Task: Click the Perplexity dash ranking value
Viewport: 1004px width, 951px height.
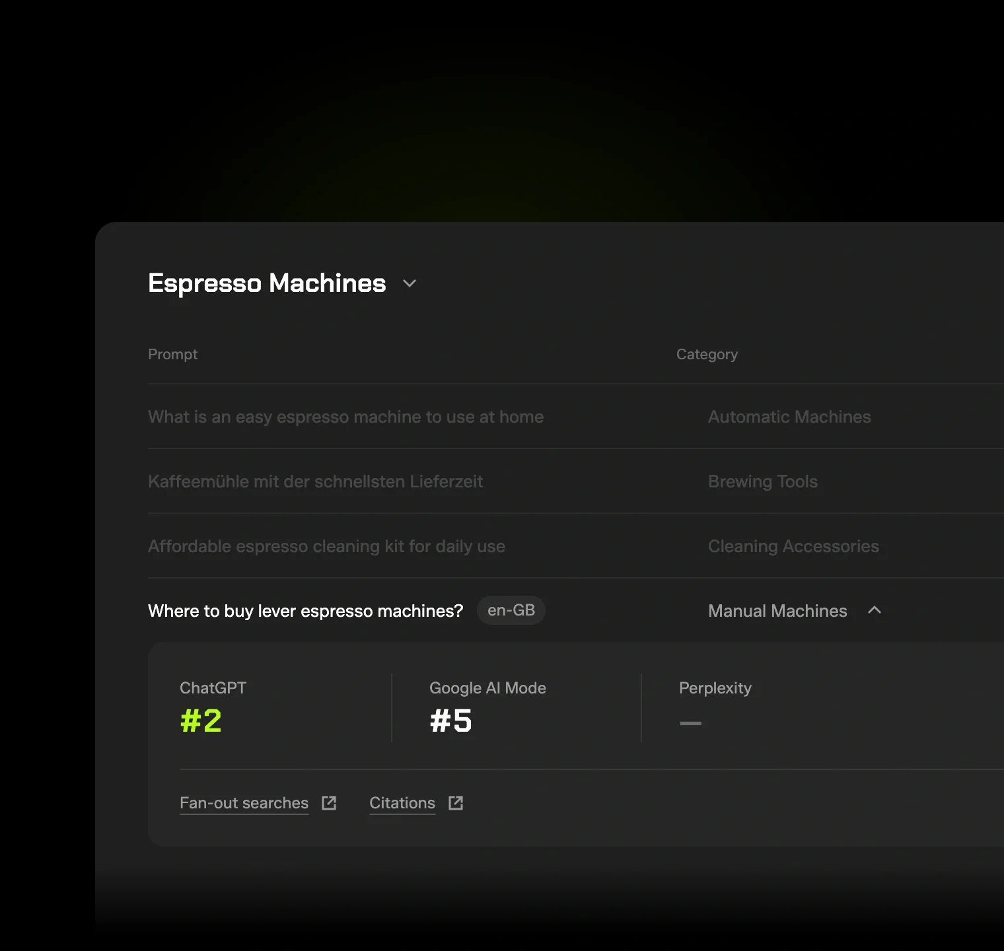Action: tap(690, 723)
